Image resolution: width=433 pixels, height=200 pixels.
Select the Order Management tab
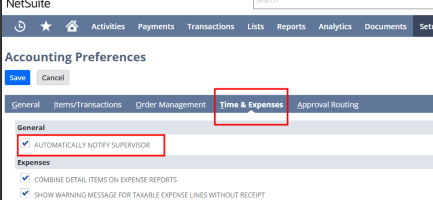tap(171, 104)
